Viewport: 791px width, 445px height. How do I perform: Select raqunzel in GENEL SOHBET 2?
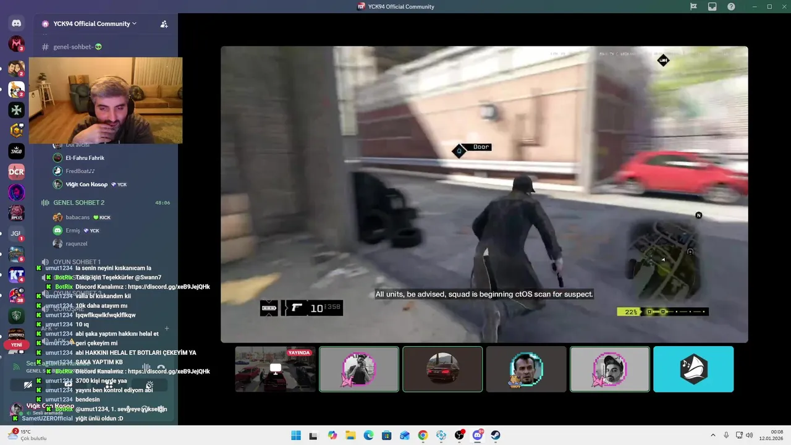pos(76,244)
